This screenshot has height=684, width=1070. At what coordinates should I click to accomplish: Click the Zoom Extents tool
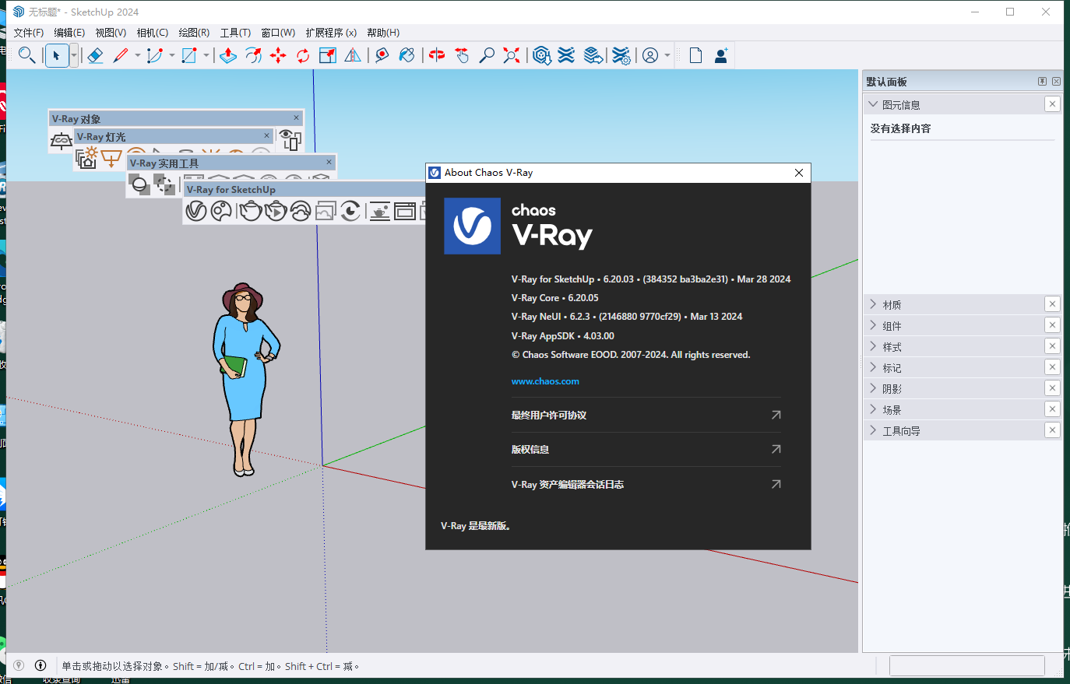512,55
